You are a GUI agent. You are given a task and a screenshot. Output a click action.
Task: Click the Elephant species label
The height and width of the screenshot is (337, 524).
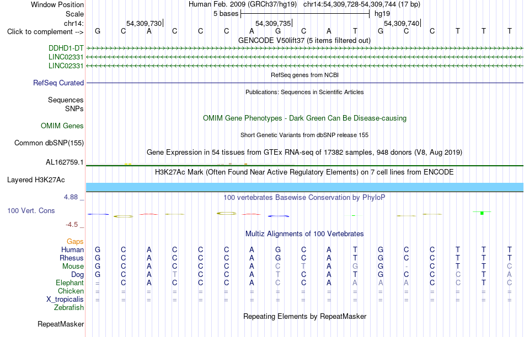69,282
